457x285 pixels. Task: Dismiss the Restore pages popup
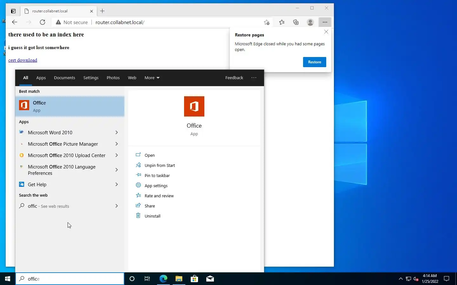tap(326, 32)
